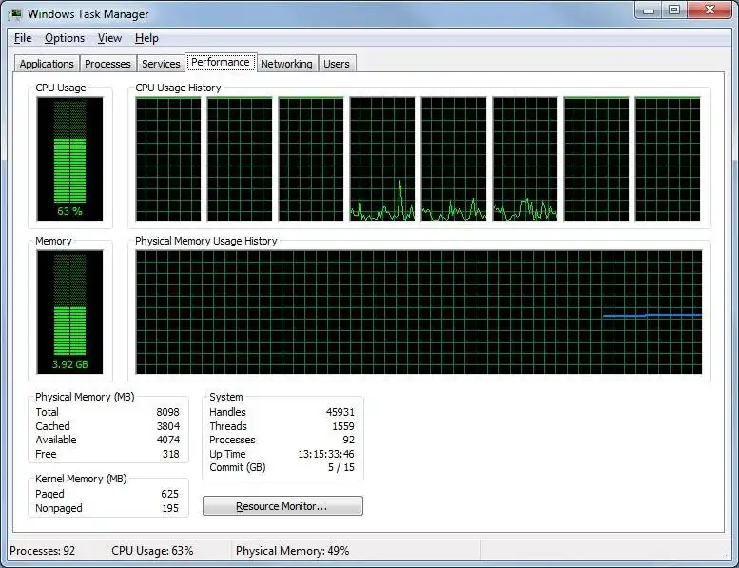Open the Help menu

146,38
